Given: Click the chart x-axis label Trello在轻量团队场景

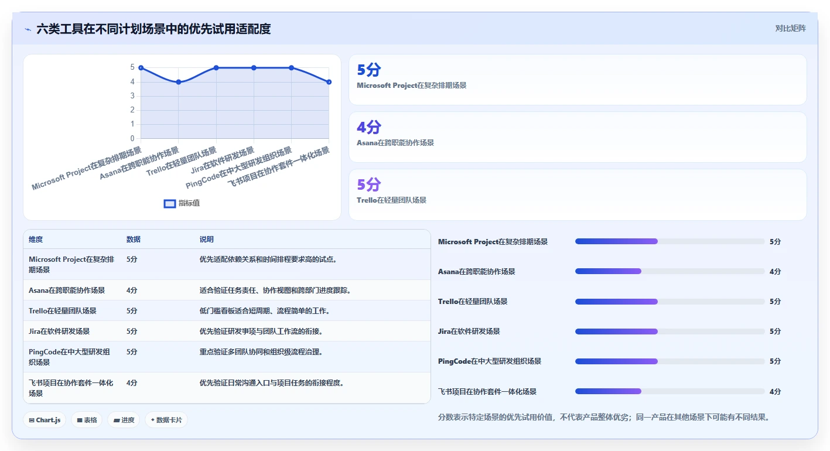Looking at the screenshot, I should coord(182,161).
